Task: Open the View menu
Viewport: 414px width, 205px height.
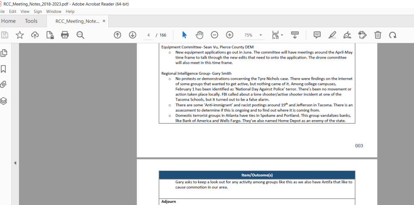Action: pyautogui.click(x=25, y=11)
